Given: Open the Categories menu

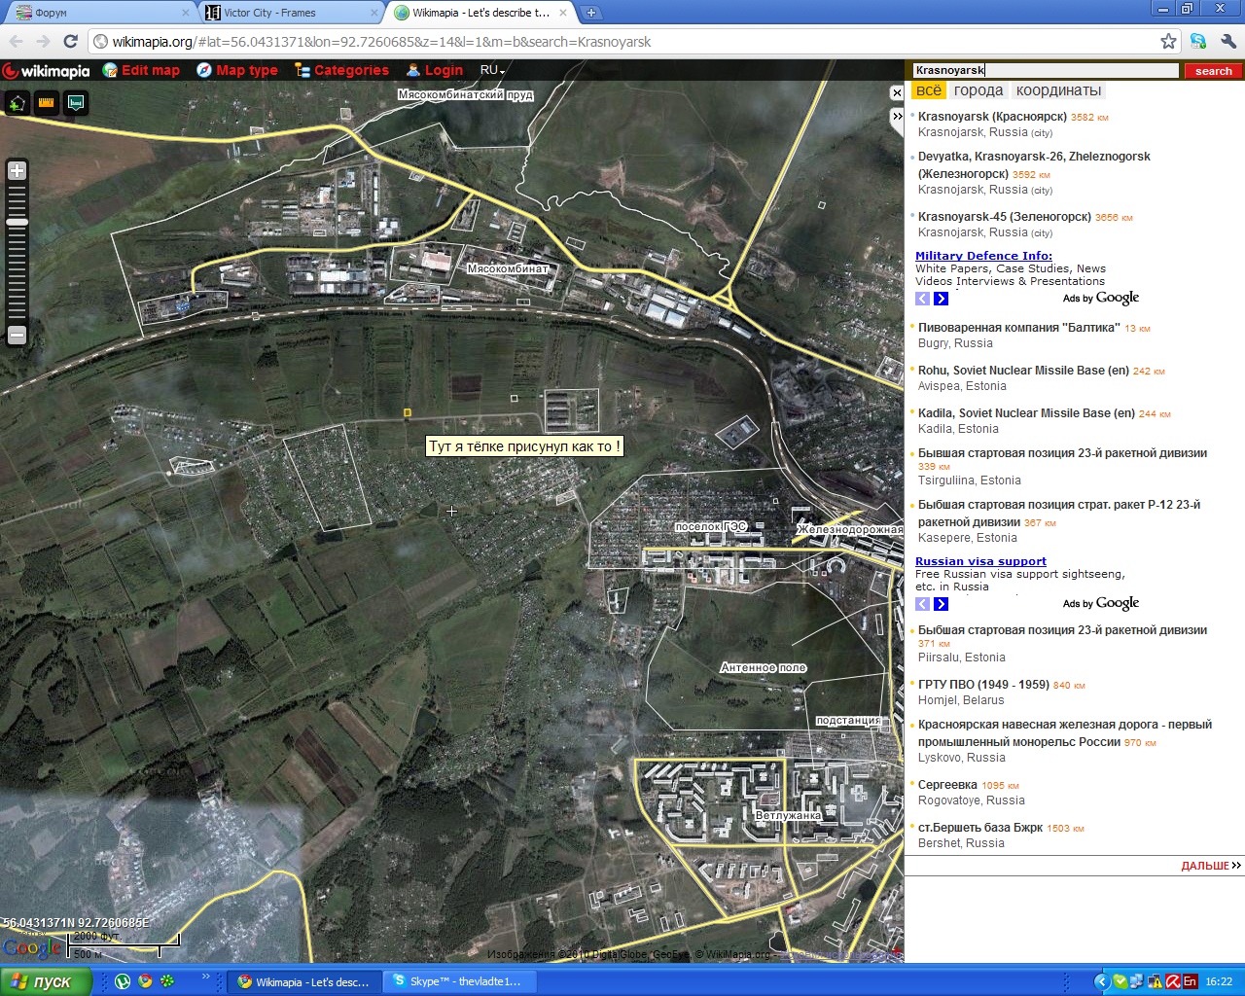Looking at the screenshot, I should tap(341, 70).
